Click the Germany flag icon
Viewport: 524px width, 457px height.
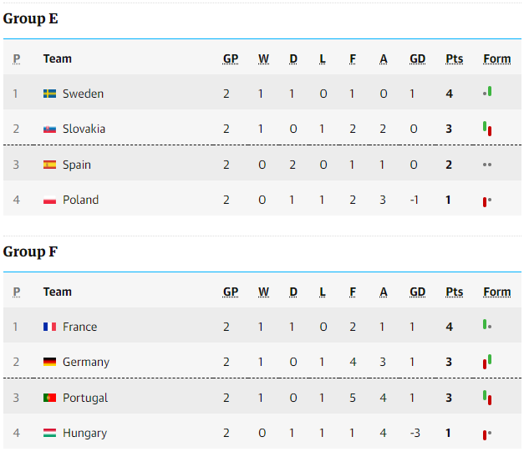click(x=49, y=362)
